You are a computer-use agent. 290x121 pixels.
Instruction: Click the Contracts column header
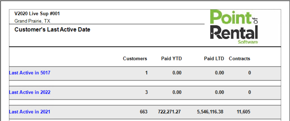point(240,59)
